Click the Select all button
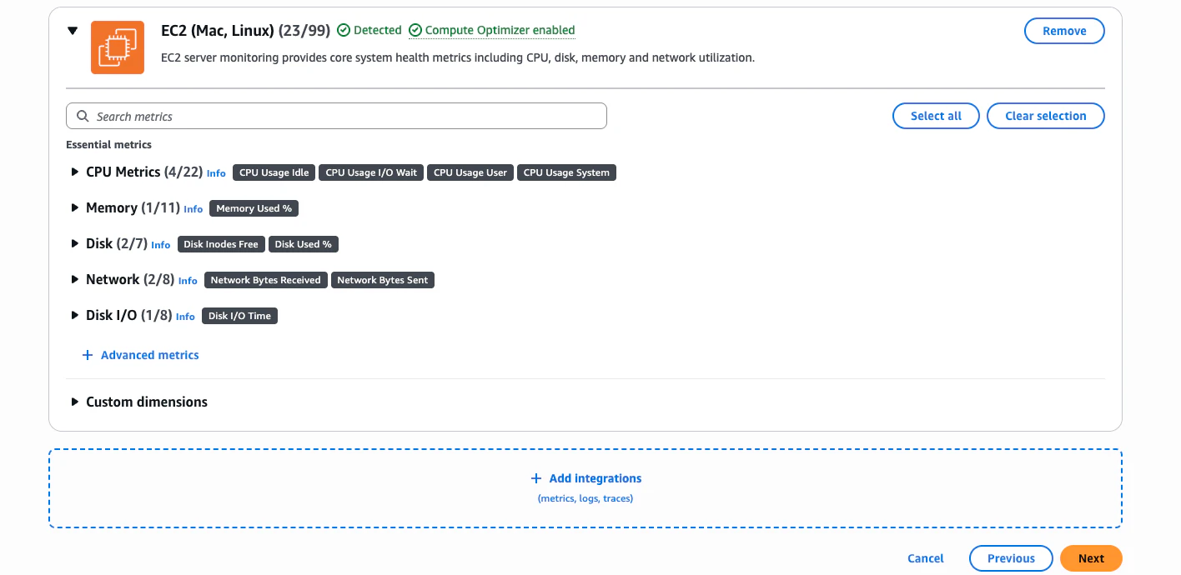This screenshot has width=1181, height=575. [x=936, y=116]
